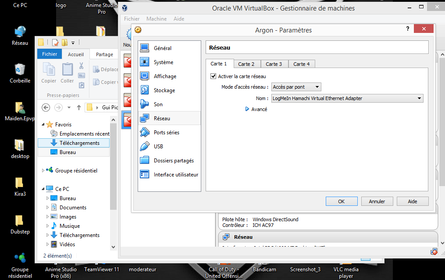The image size is (445, 280).
Task: Click the Explorer forward navigation arrow
Action: pos(58,108)
